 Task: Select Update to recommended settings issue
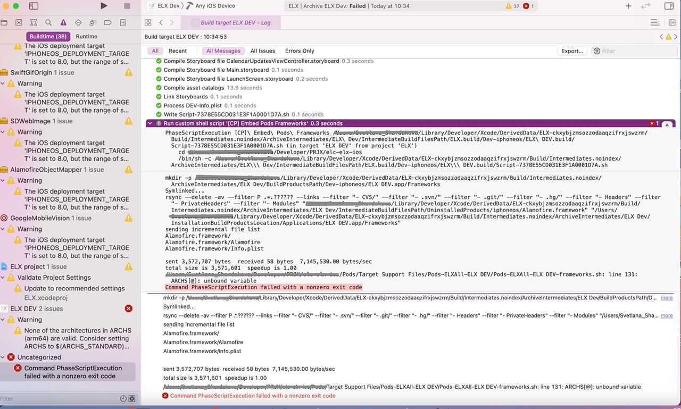point(74,293)
